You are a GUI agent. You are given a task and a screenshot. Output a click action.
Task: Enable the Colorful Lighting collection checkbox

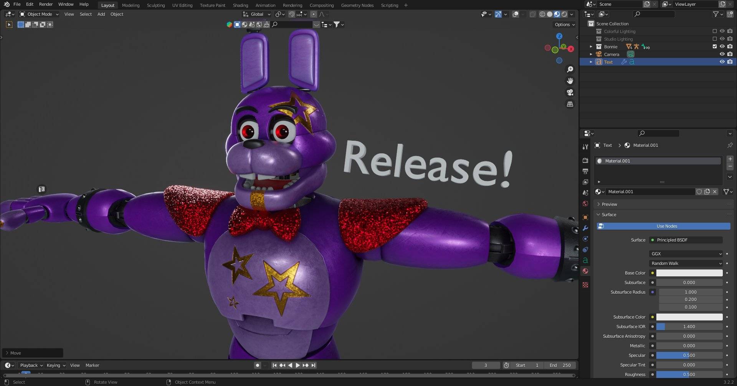tap(714, 31)
